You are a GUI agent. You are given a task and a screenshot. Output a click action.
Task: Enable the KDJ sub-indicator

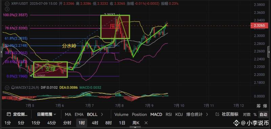click(179, 114)
